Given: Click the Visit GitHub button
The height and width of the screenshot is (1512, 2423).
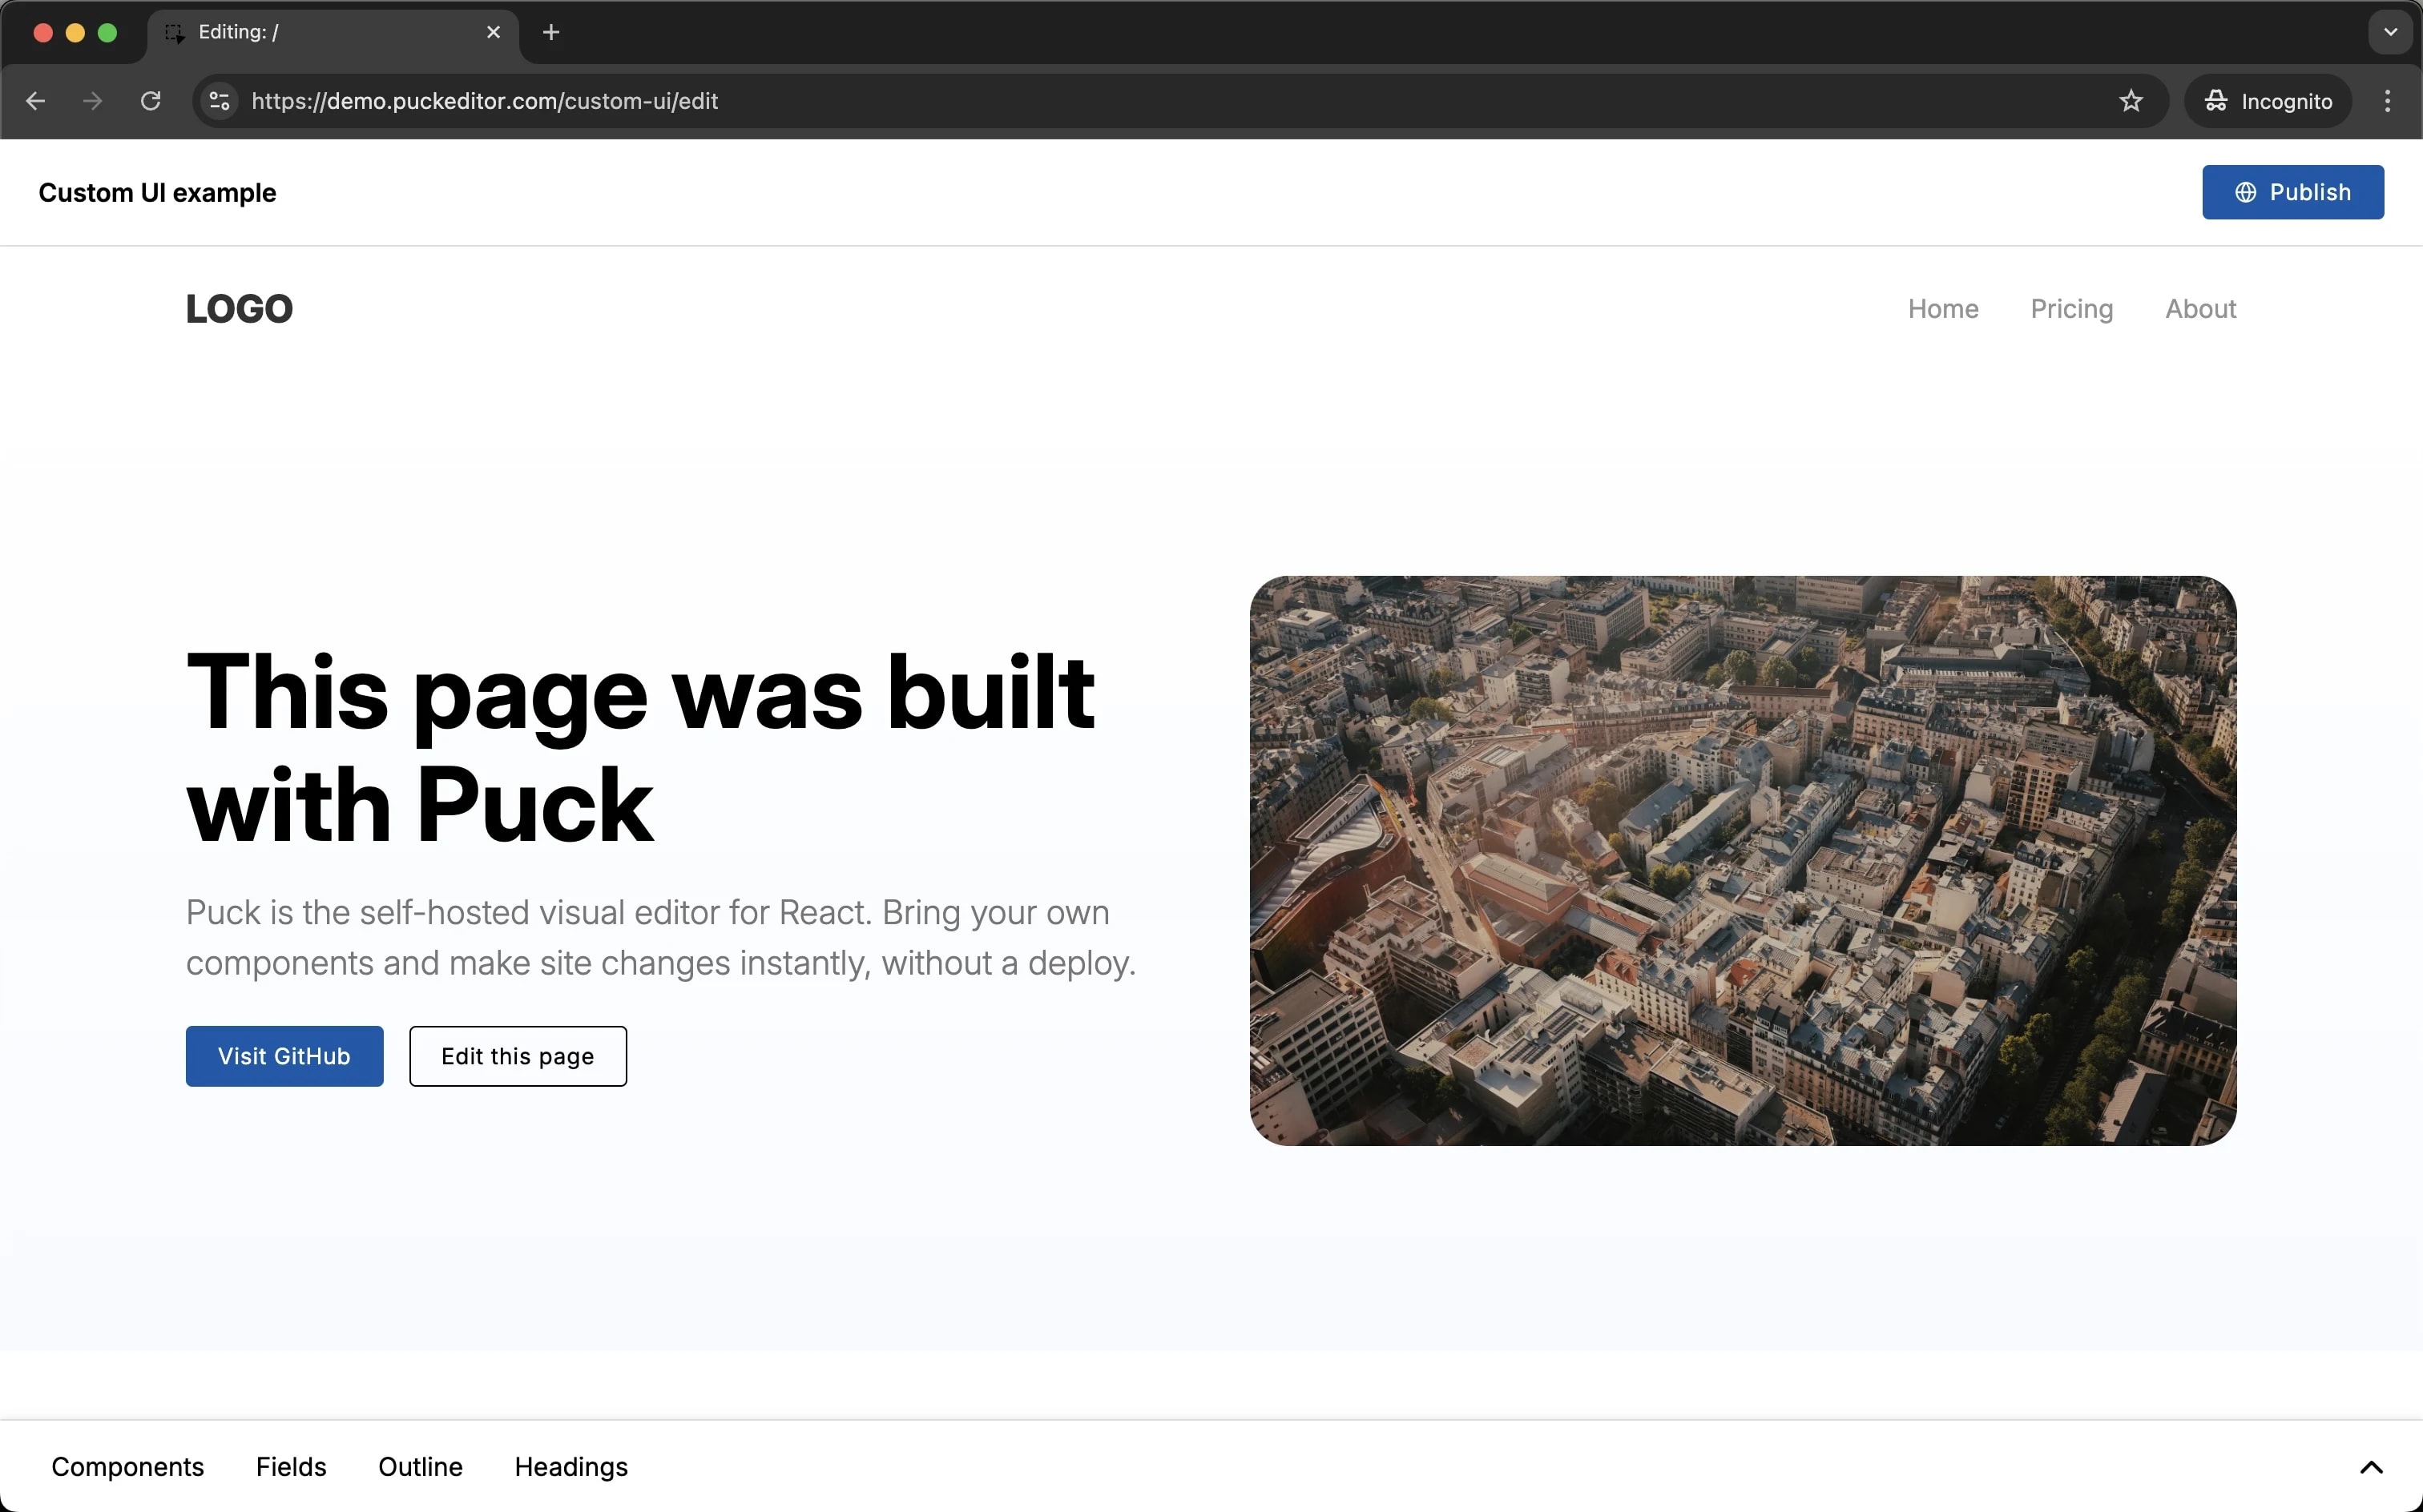Looking at the screenshot, I should (284, 1056).
